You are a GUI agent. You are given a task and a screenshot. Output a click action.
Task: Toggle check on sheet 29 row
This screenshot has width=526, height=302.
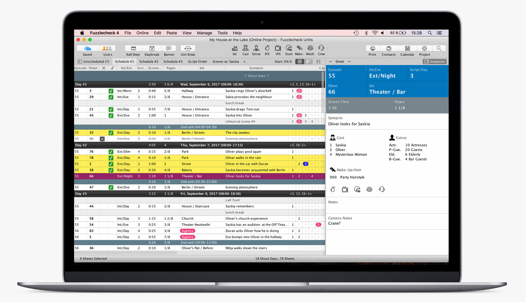[x=111, y=97]
